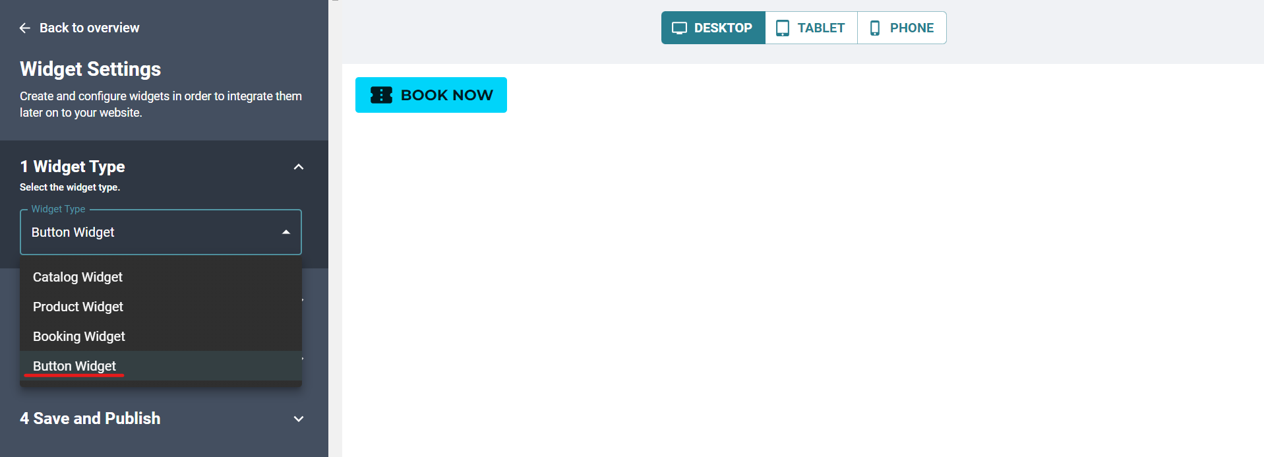
Task: Switch preview to Phone view
Action: (902, 28)
